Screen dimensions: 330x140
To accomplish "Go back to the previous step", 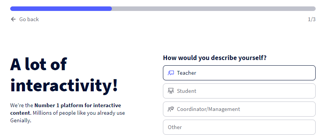I will click(25, 19).
